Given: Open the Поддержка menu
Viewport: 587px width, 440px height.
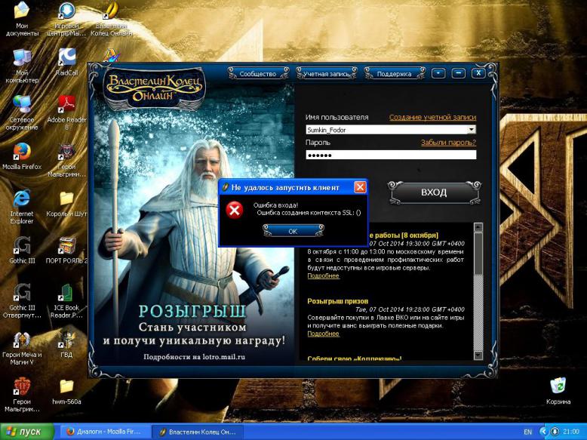Looking at the screenshot, I should tap(394, 74).
